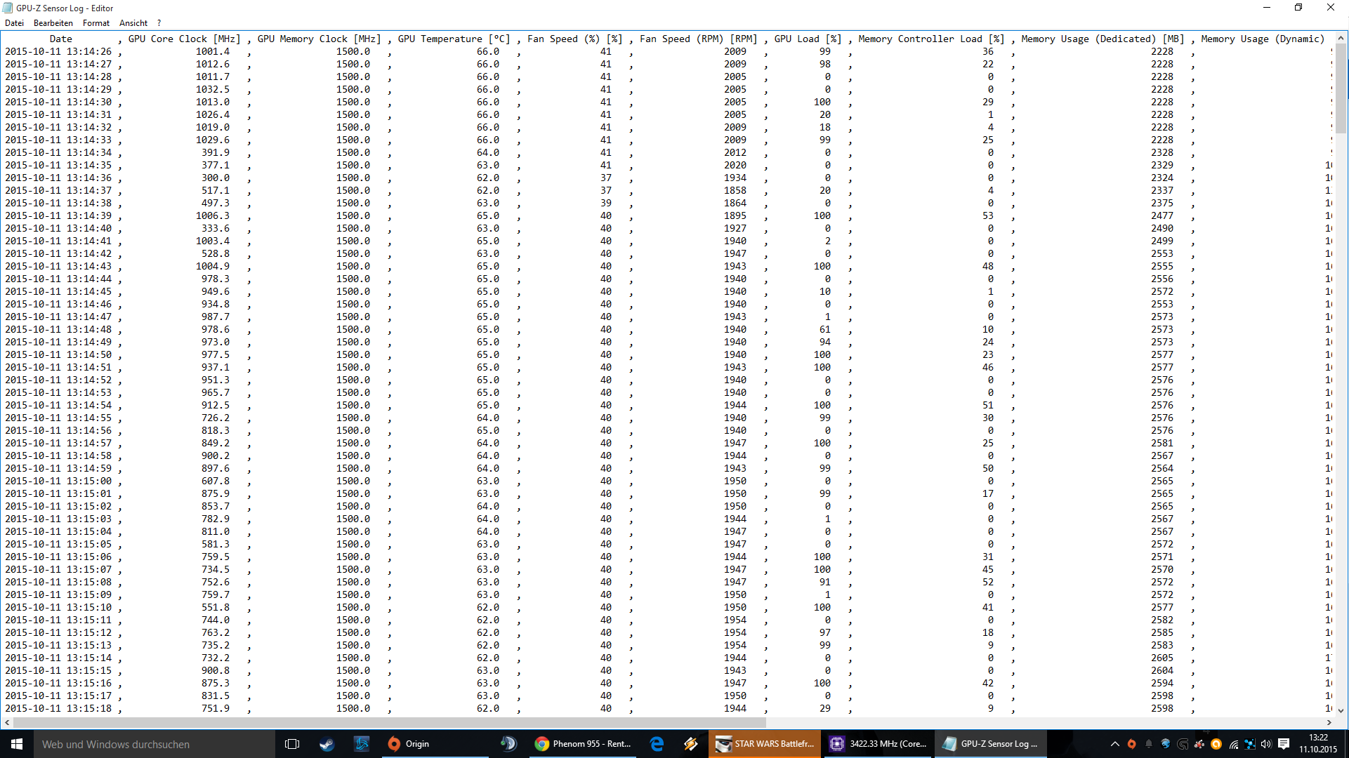Open the Bearbeiten menu
The image size is (1349, 758).
point(53,23)
